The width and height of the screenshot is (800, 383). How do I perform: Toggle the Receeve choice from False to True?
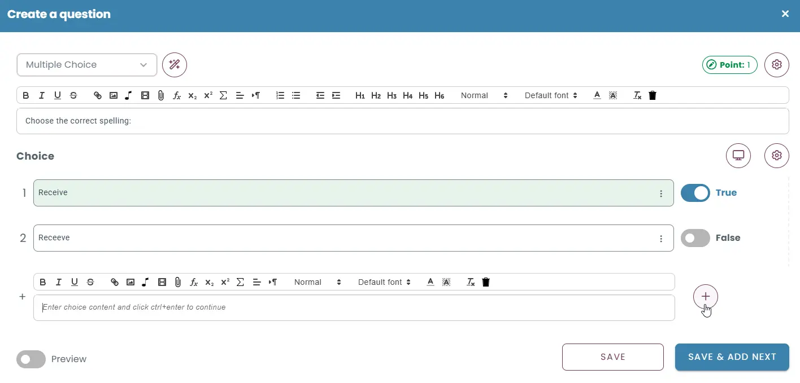click(695, 237)
